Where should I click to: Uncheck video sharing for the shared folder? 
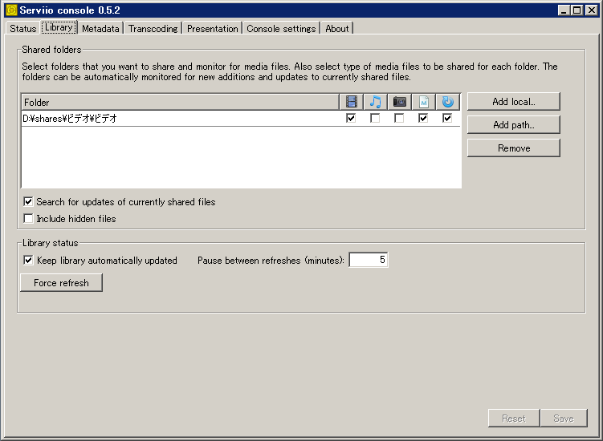click(351, 119)
